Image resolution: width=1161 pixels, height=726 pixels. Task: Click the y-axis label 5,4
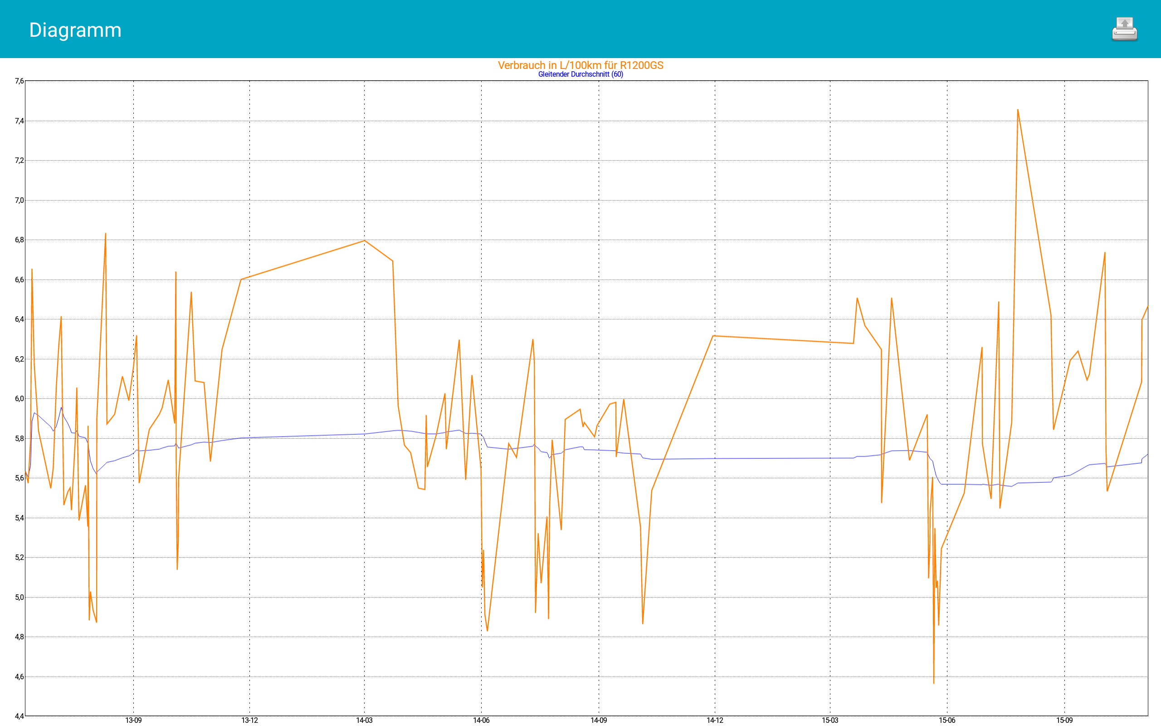pyautogui.click(x=19, y=518)
